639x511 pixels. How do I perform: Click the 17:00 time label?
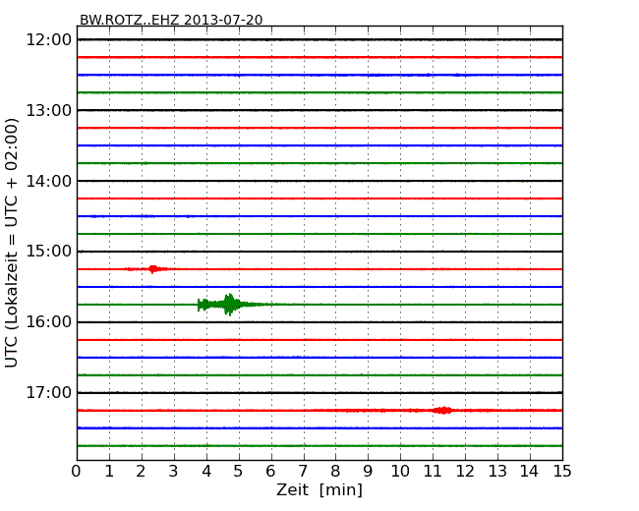point(49,393)
